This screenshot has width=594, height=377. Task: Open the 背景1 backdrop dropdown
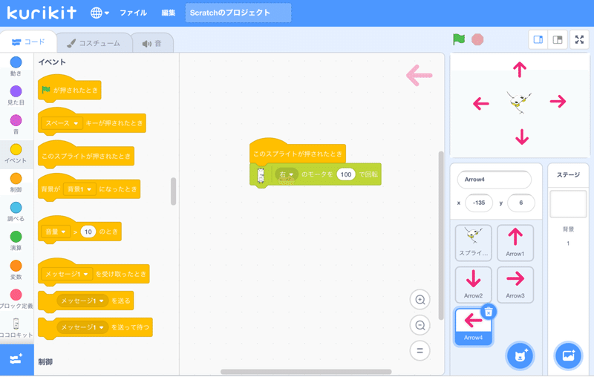coord(79,189)
